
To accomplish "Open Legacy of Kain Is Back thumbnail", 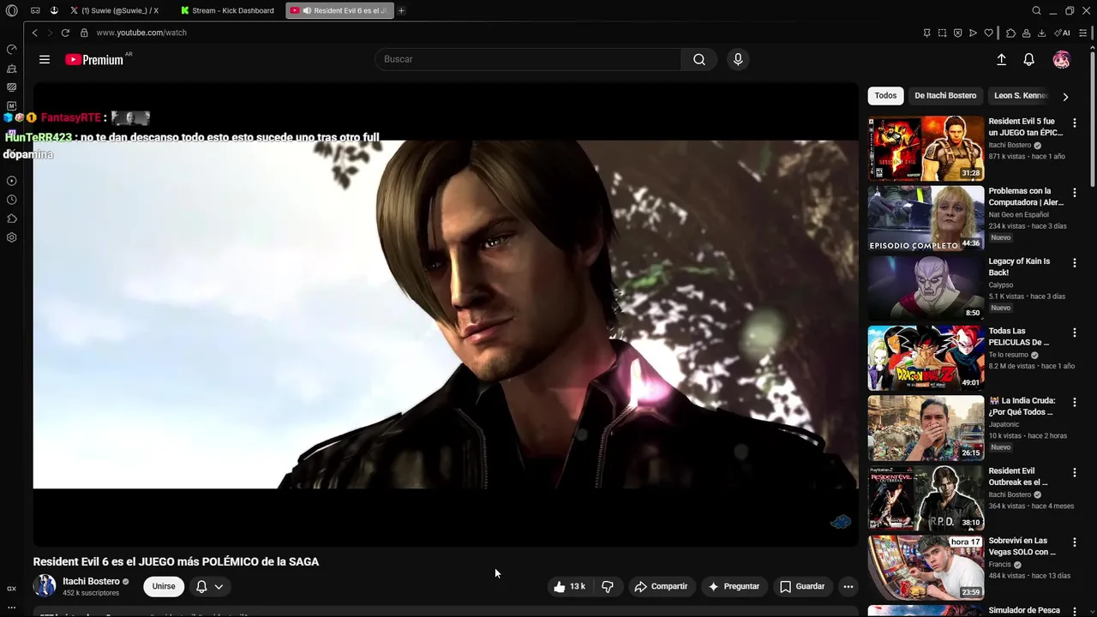I will pos(926,288).
